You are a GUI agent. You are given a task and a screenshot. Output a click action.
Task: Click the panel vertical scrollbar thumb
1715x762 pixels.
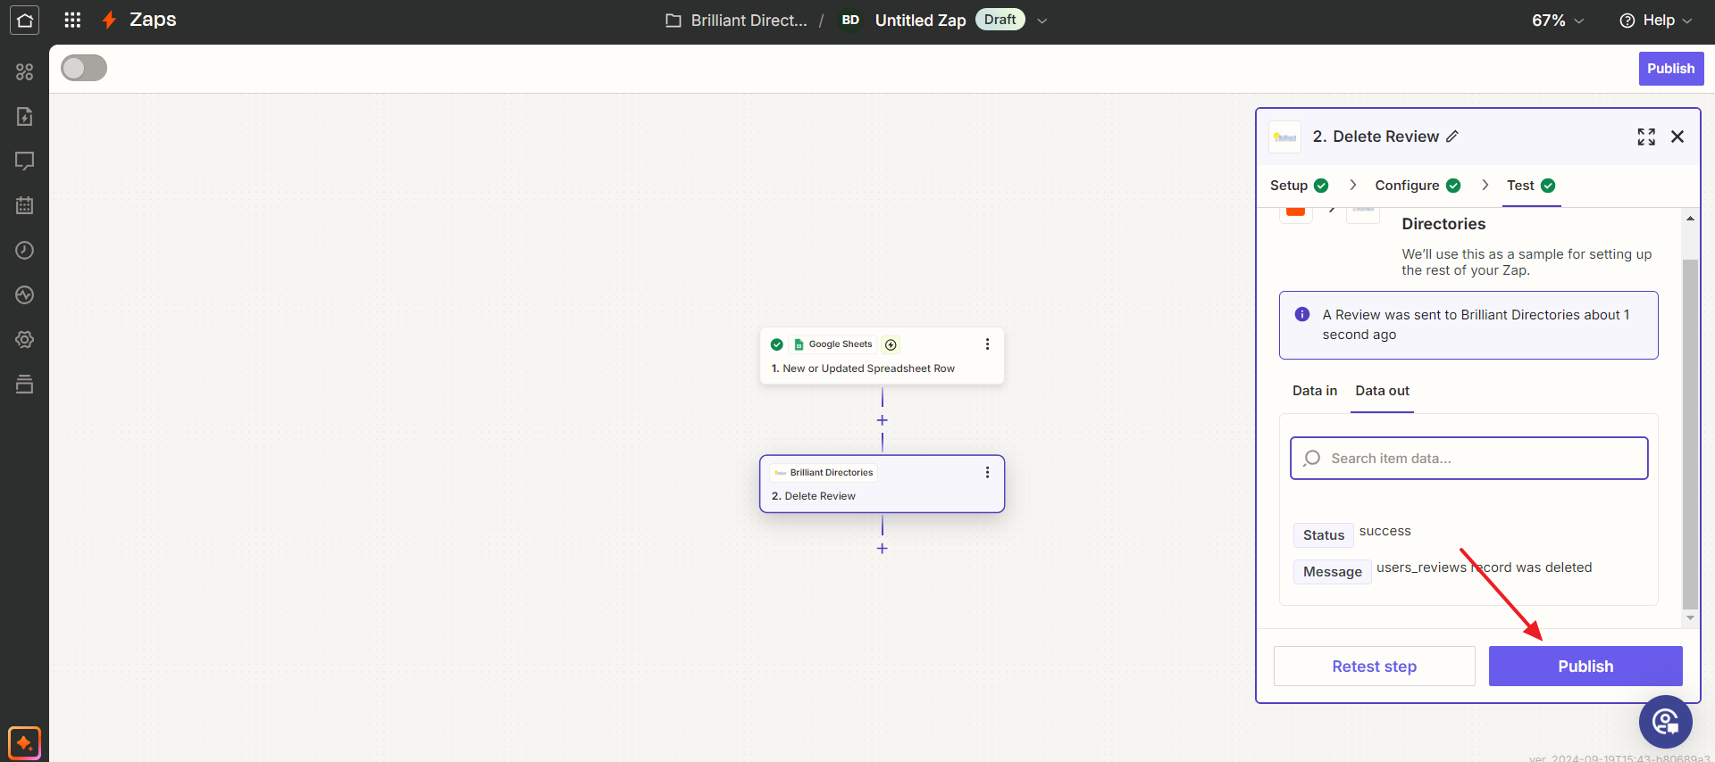1690,434
